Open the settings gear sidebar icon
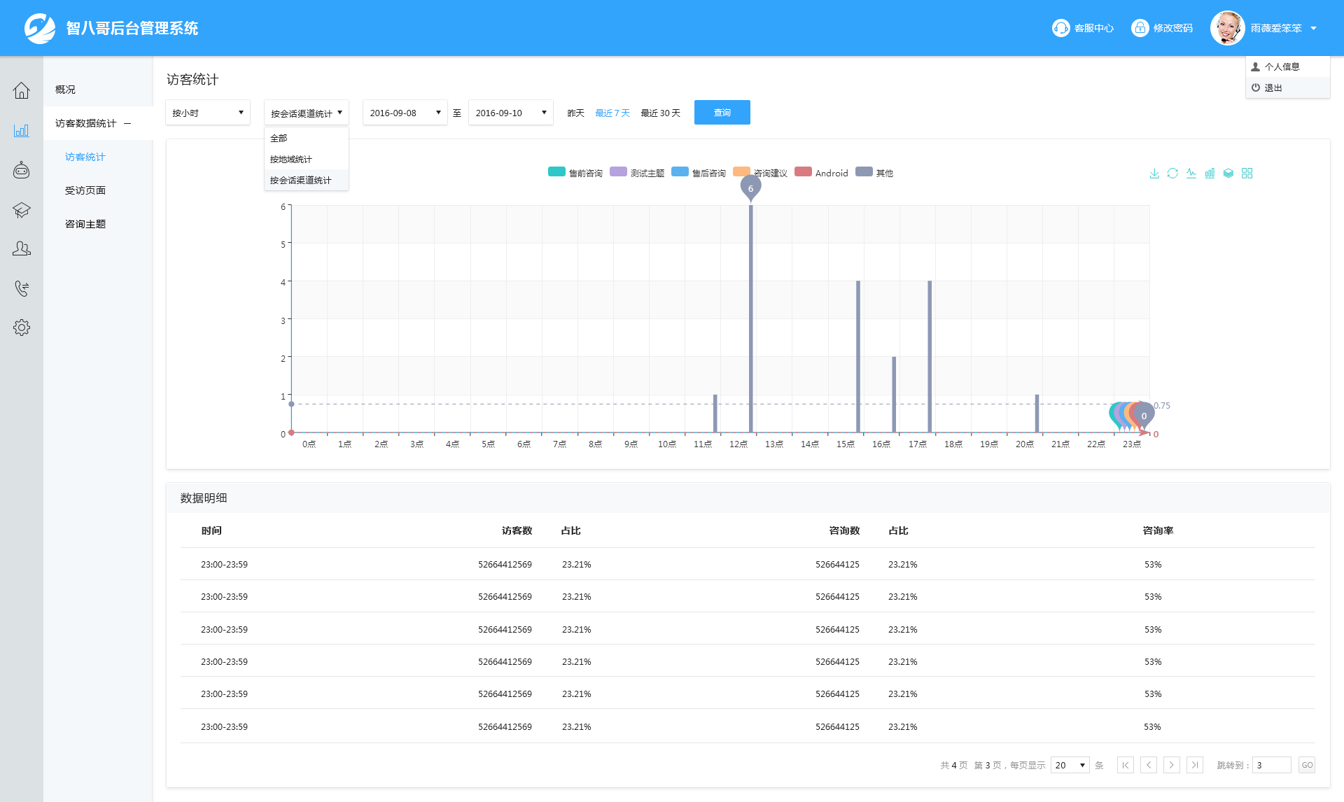The width and height of the screenshot is (1344, 802). point(22,328)
